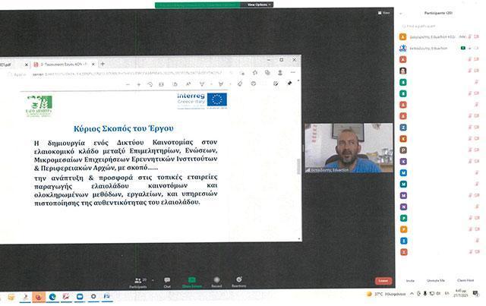The height and width of the screenshot is (306, 486).
Task: Switch to the browser tab with PDF presentation
Action: click(x=63, y=65)
